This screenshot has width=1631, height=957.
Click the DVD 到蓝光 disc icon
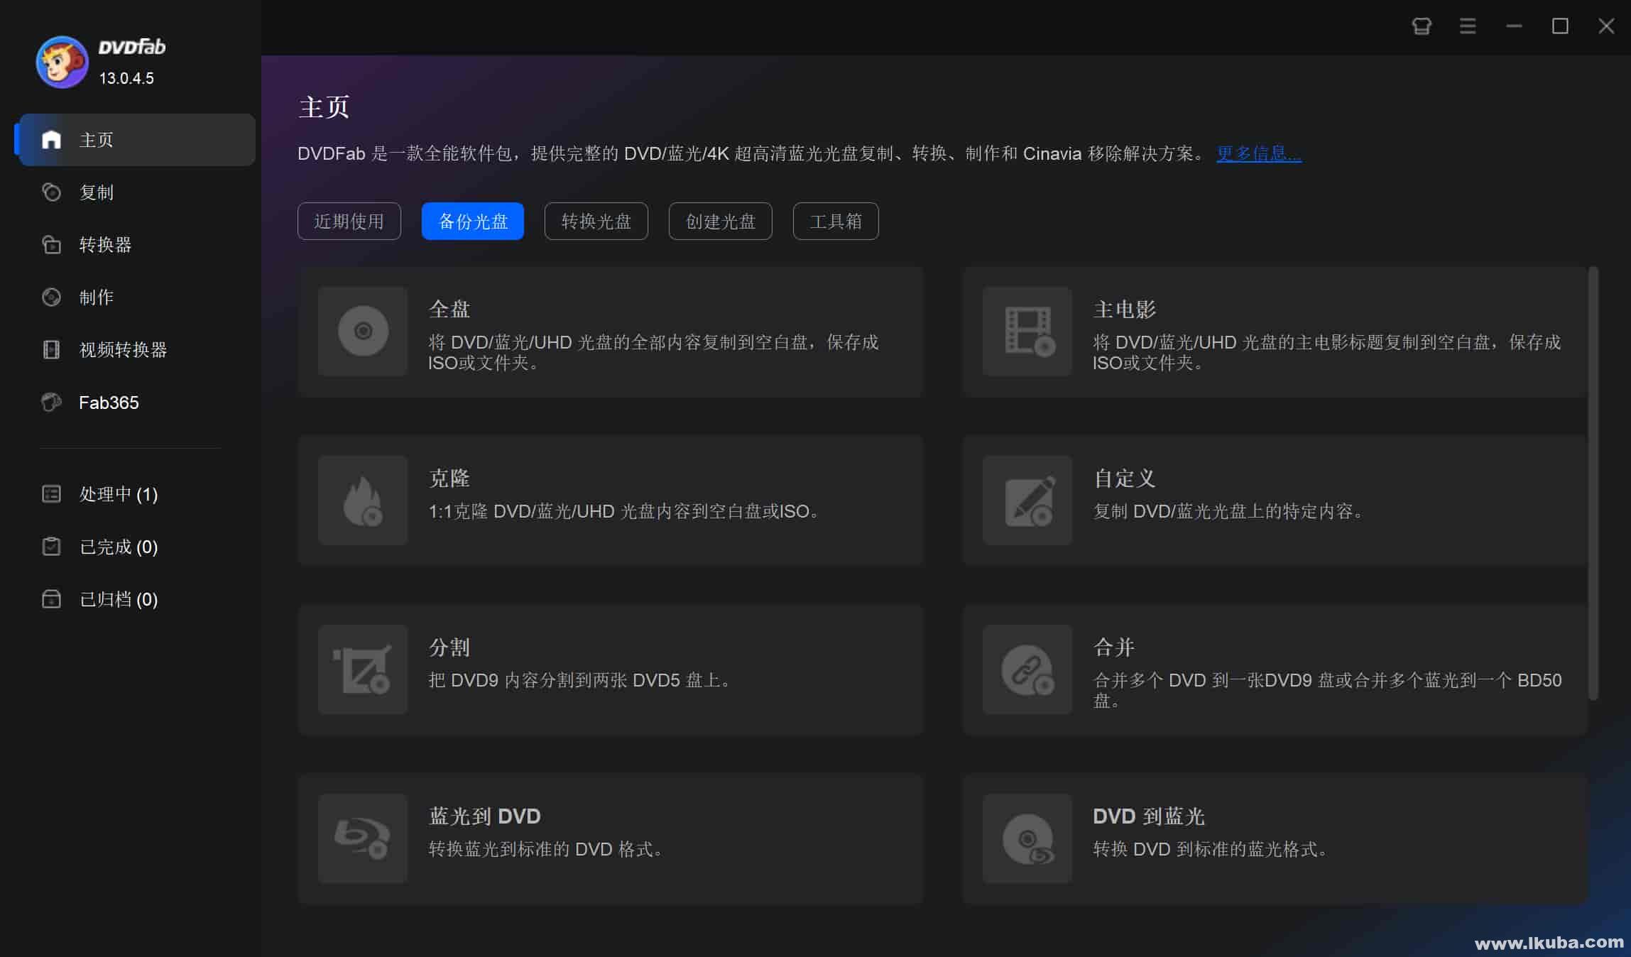coord(1027,838)
